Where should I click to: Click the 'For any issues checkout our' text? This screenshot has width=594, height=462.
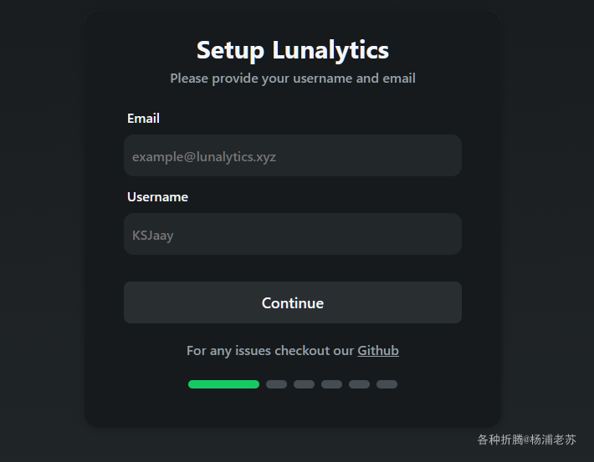(x=270, y=351)
